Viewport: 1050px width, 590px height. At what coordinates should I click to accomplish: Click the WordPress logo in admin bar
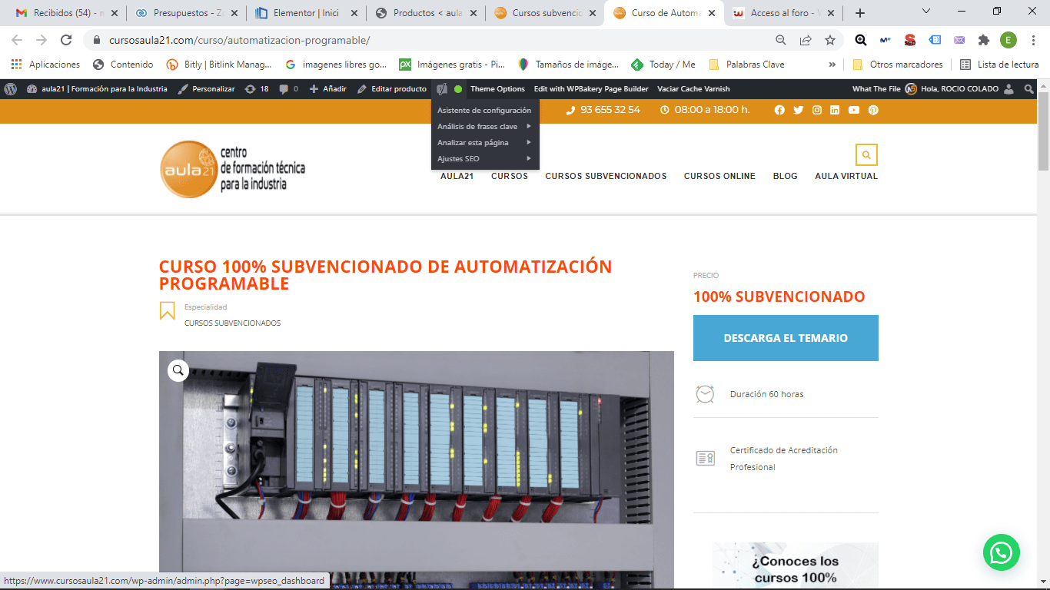10,89
